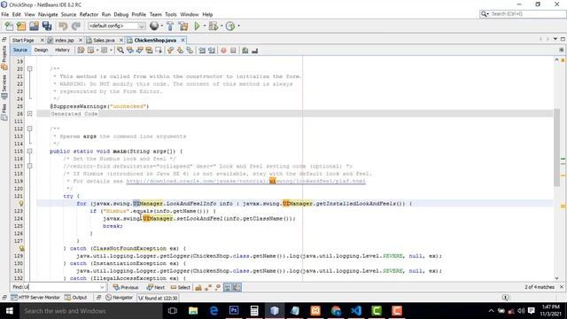The image size is (567, 319).
Task: Toggle Regular Expression in find bar
Action: pos(218,287)
